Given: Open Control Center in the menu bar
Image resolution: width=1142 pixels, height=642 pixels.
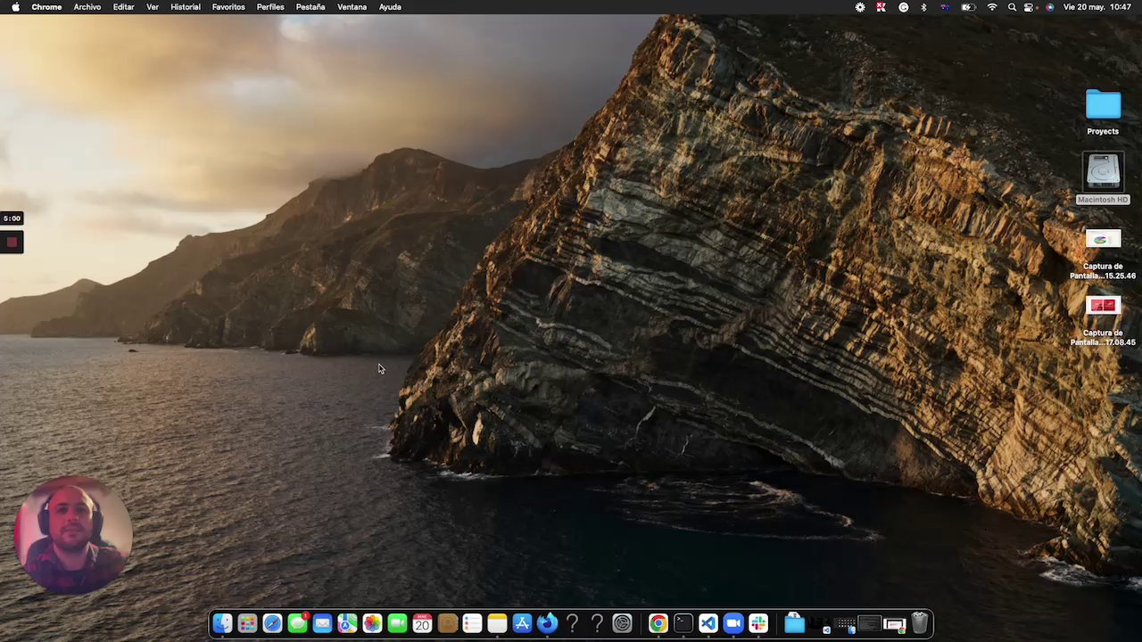Looking at the screenshot, I should click(1030, 7).
